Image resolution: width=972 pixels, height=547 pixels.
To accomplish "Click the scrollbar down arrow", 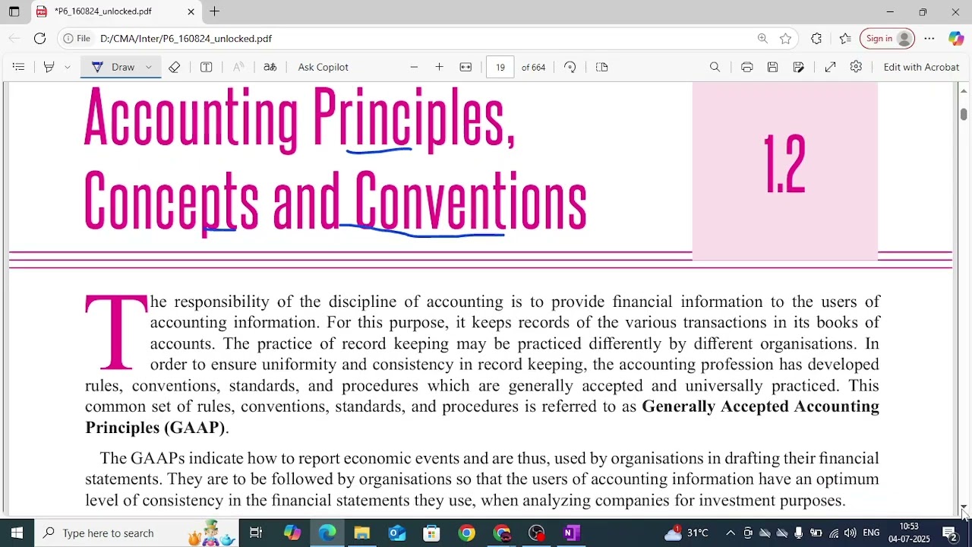I will point(964,507).
